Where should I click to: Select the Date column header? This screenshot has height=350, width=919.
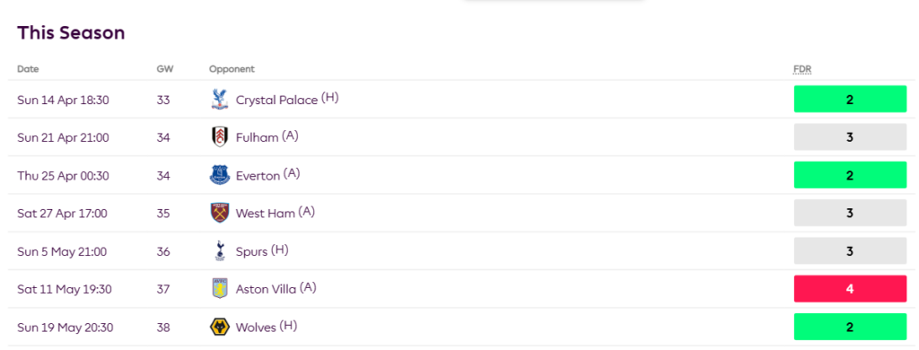[x=28, y=69]
